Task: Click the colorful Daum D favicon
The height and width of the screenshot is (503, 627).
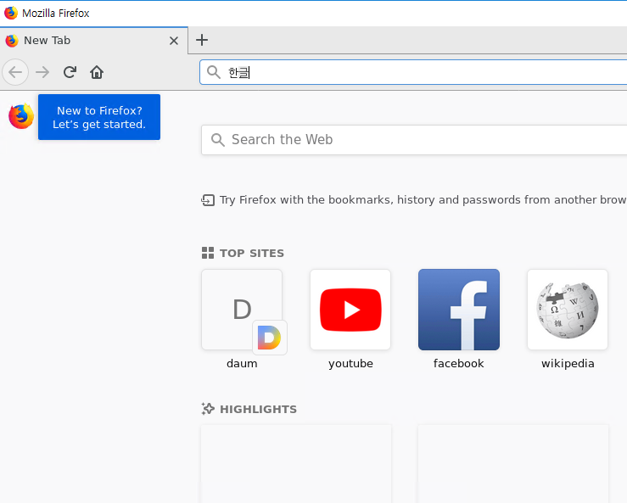Action: pos(270,338)
